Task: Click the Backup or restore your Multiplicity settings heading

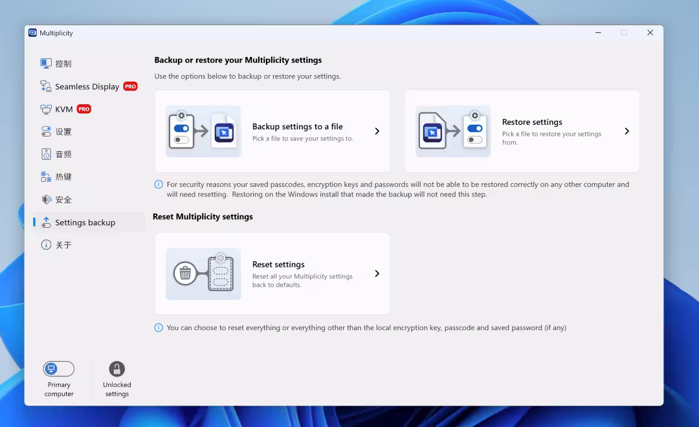Action: [x=238, y=60]
